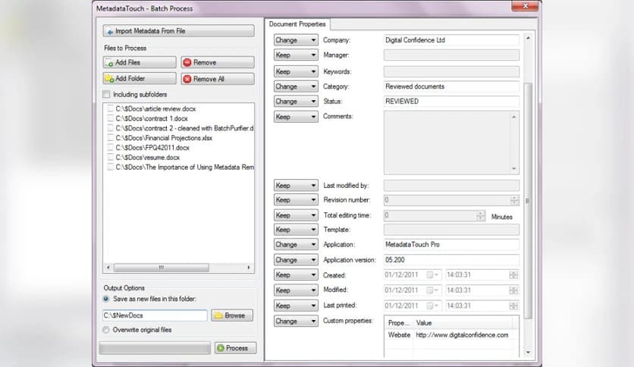
Task: Tick the checkbox for resume.docx
Action: 111,158
